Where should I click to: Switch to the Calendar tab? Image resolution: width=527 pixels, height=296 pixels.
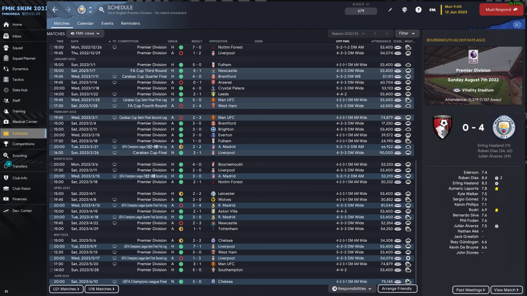pyautogui.click(x=85, y=23)
